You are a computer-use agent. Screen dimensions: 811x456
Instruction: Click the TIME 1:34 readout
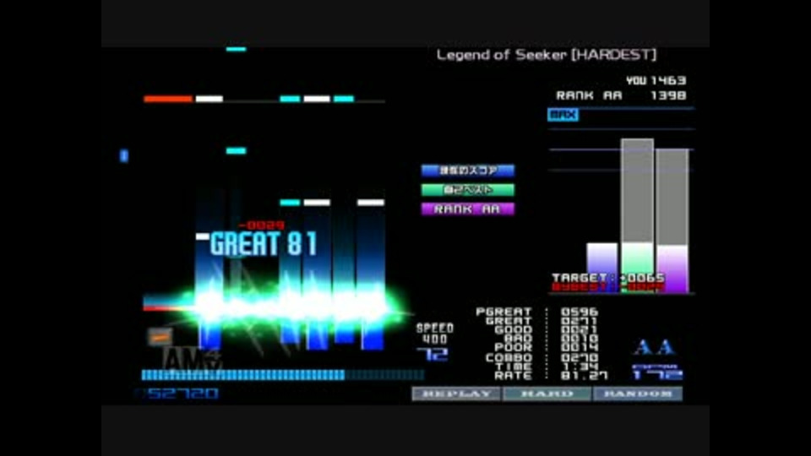(547, 366)
